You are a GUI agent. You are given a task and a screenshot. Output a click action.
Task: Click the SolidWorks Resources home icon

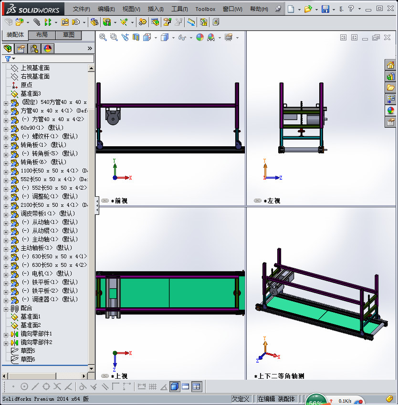click(390, 65)
